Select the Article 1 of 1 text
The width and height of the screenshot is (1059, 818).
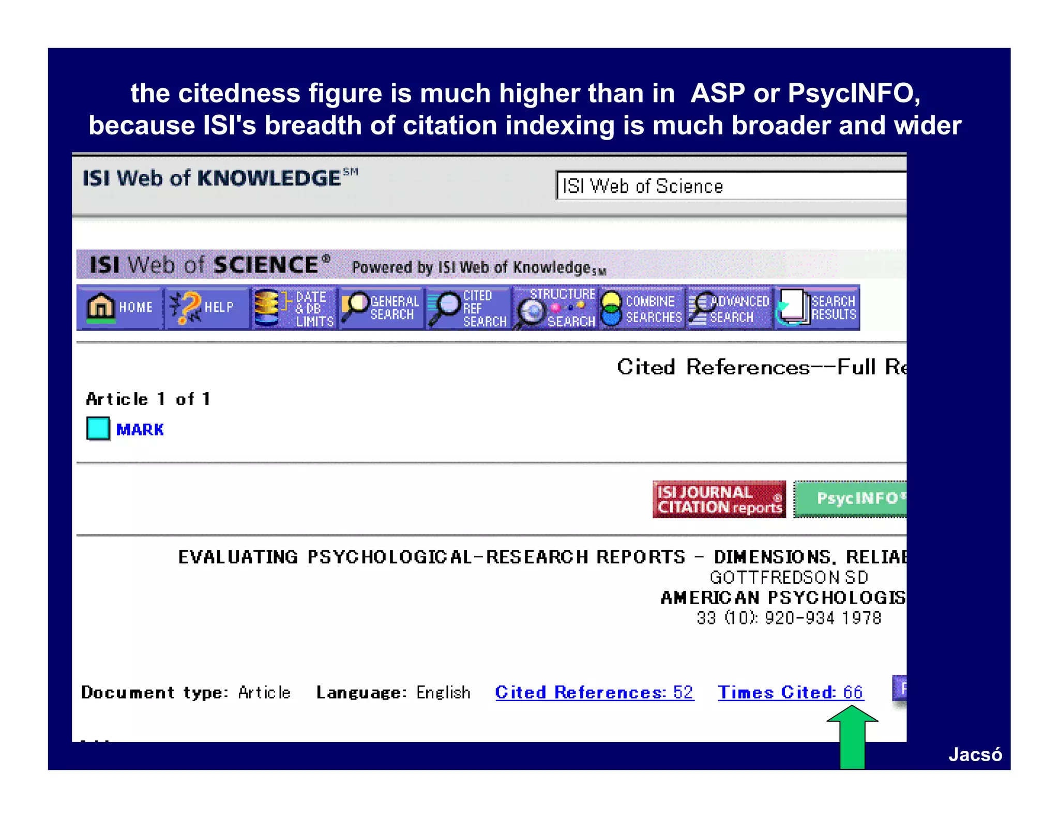(x=148, y=399)
